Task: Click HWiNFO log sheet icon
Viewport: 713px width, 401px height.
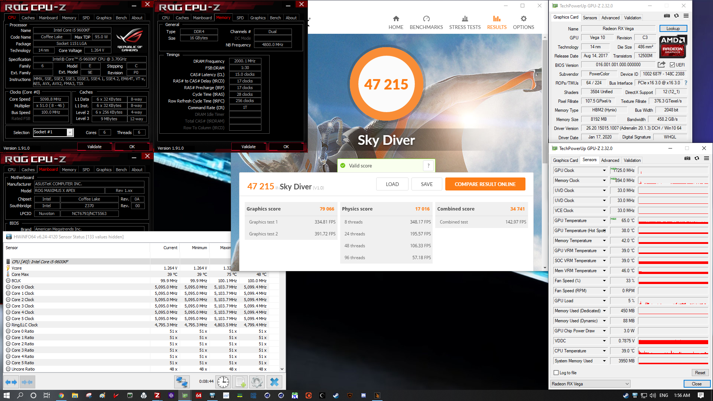Action: (x=240, y=382)
